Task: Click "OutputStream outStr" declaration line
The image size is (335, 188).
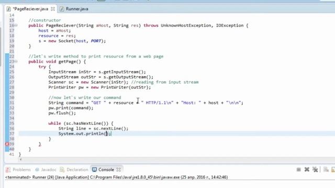Action: [101, 77]
